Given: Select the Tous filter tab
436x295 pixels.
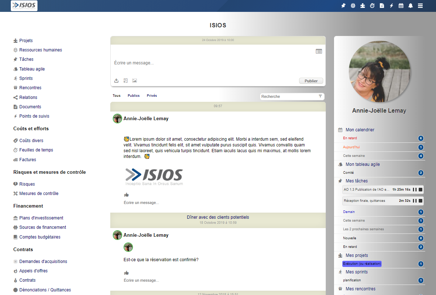Looking at the screenshot, I should (x=116, y=96).
